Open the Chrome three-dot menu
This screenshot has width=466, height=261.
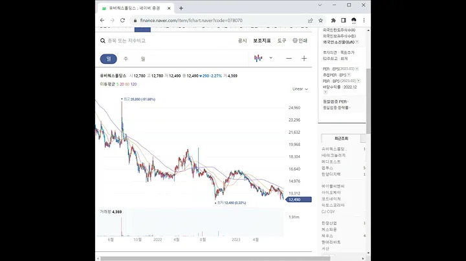click(364, 20)
